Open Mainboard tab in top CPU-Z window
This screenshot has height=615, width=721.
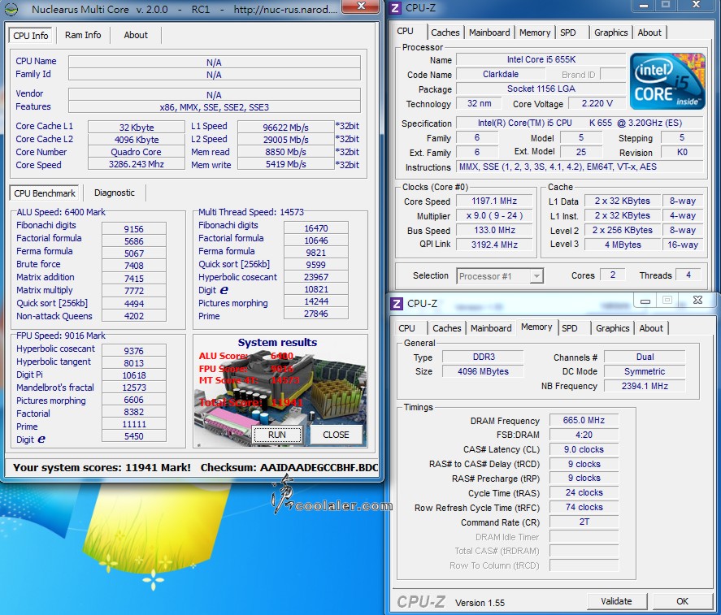(489, 32)
